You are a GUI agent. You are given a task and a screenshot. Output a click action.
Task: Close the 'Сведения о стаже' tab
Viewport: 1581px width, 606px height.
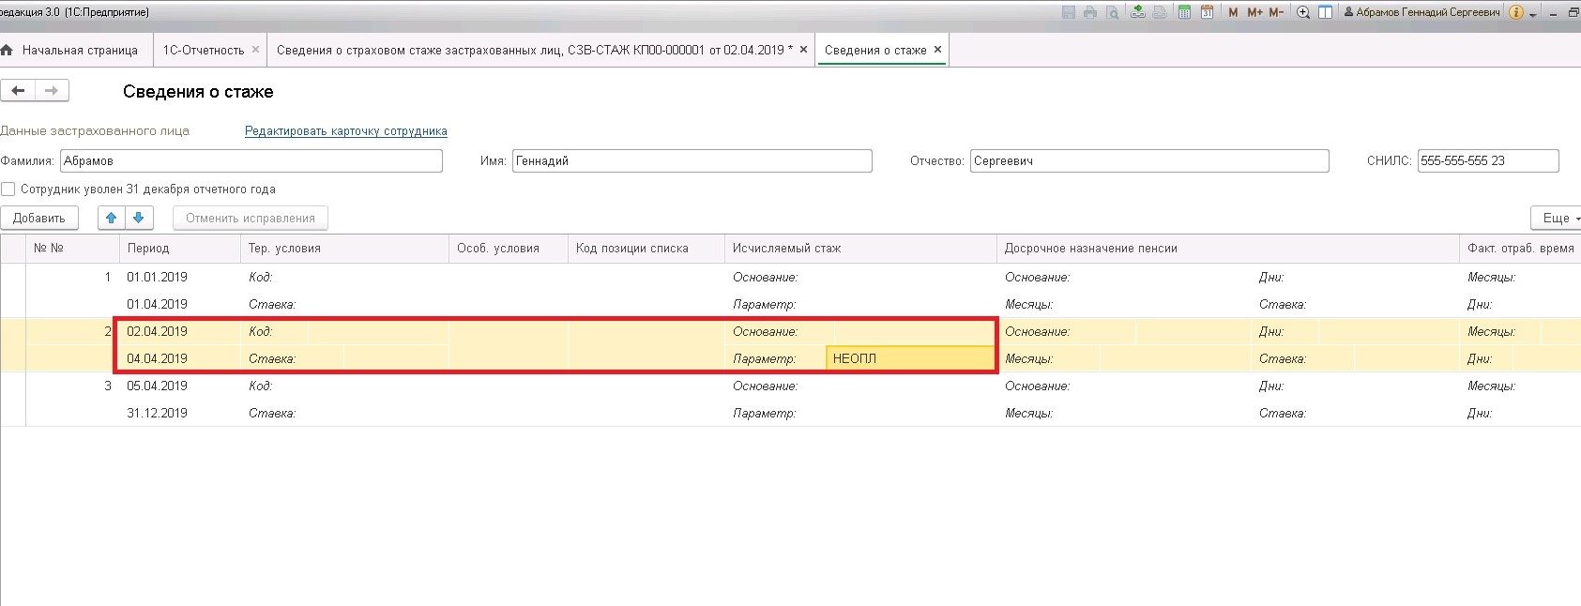point(937,50)
